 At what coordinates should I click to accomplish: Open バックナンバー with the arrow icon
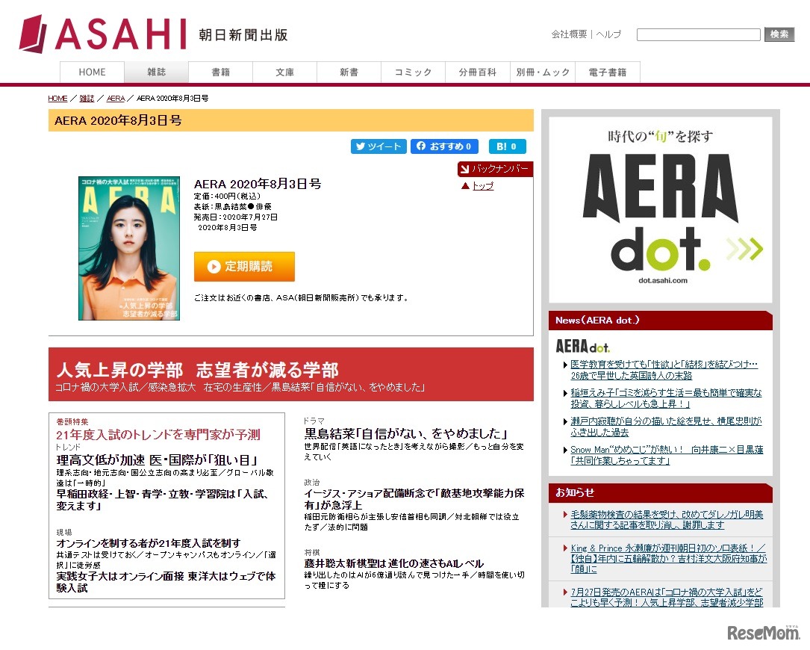[496, 169]
